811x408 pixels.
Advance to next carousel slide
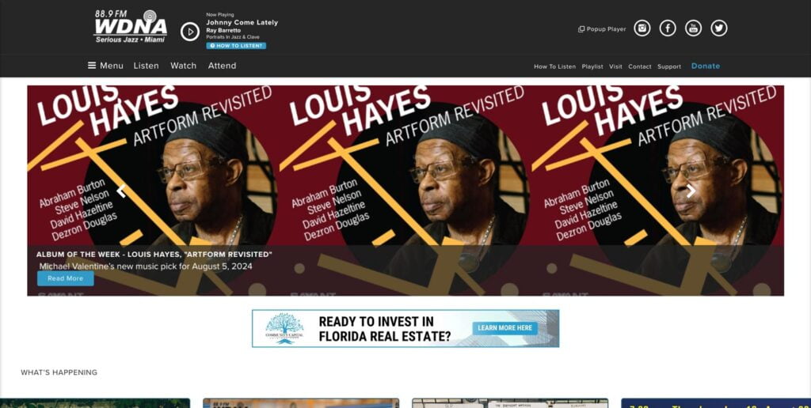click(691, 191)
